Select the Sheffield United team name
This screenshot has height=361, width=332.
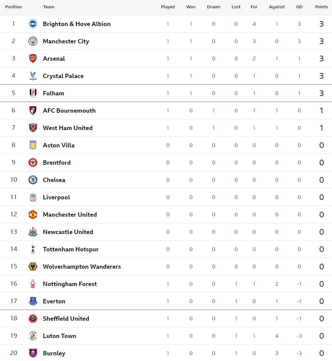(66, 319)
